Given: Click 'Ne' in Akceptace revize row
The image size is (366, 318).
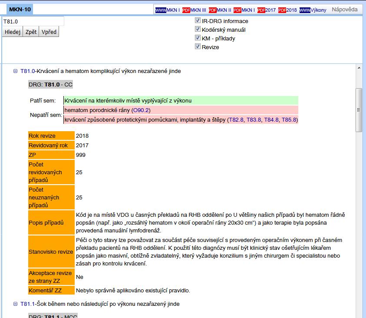Looking at the screenshot, I should 79,277.
